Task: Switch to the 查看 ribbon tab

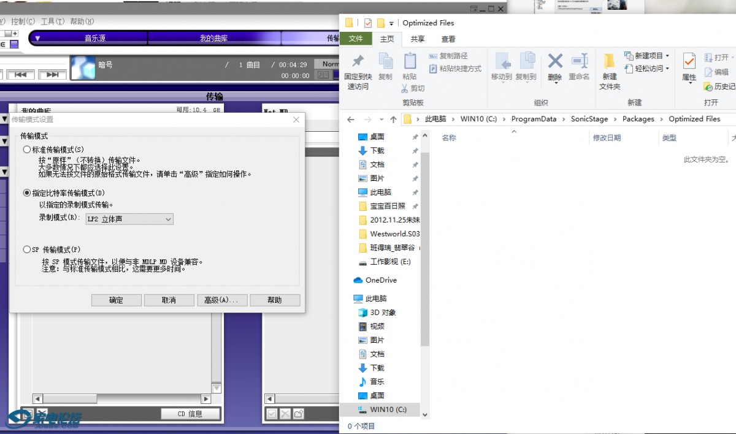Action: pyautogui.click(x=448, y=39)
